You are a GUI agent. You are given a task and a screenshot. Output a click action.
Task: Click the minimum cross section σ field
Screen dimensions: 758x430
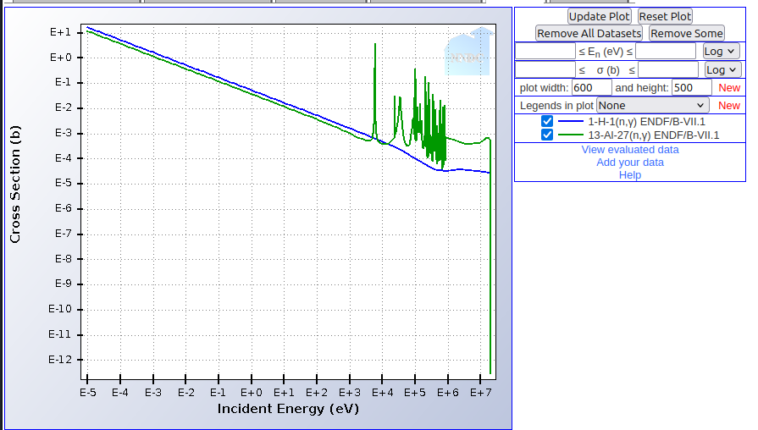coord(545,69)
